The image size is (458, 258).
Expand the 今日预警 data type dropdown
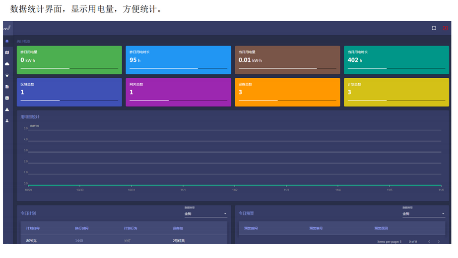[423, 214]
